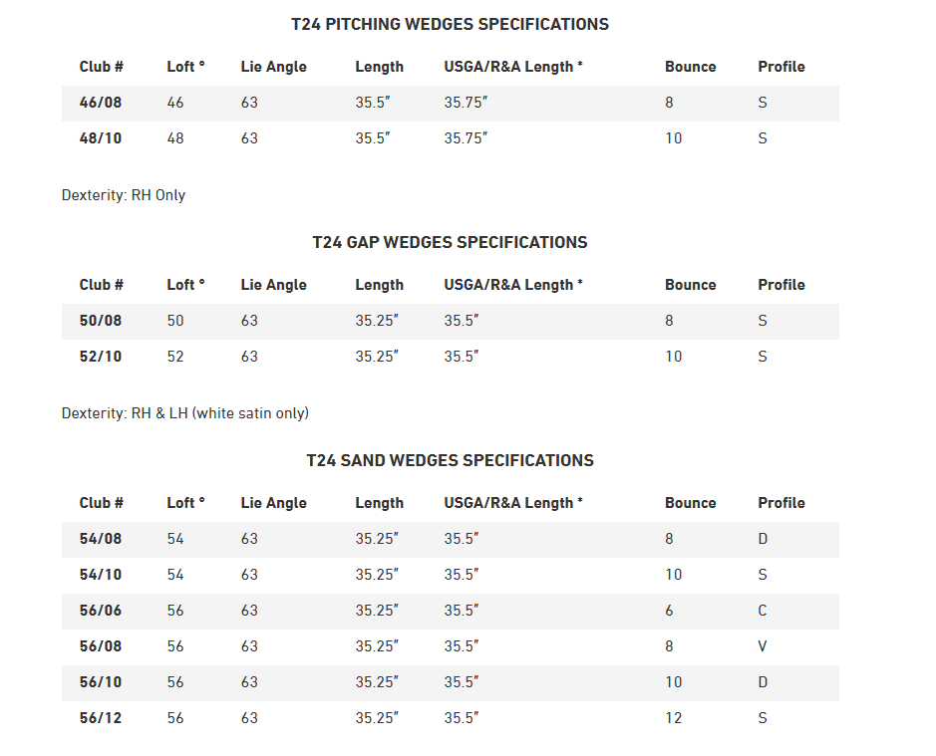The image size is (936, 756).
Task: Click the Bounce header in pitching wedges table
Action: coord(690,67)
